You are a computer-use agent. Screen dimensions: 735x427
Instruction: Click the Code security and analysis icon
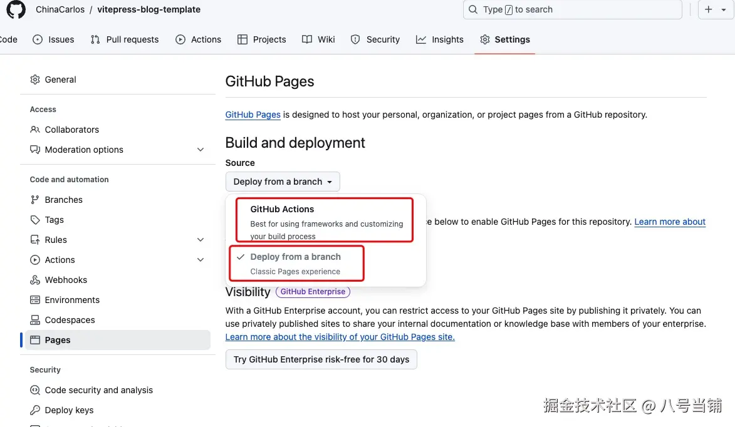point(36,390)
